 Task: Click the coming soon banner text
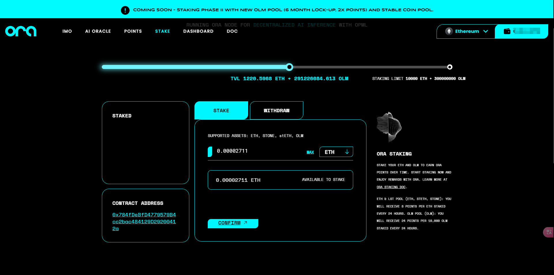coord(283,10)
